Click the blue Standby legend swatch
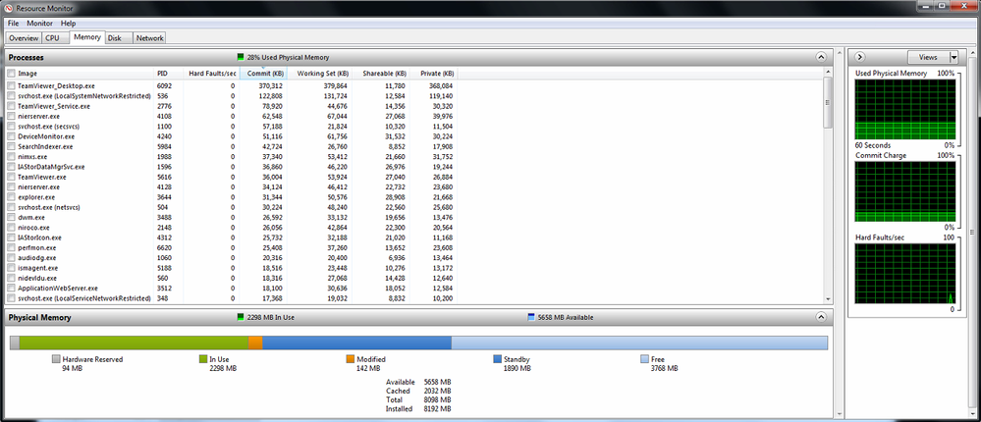 [x=498, y=359]
